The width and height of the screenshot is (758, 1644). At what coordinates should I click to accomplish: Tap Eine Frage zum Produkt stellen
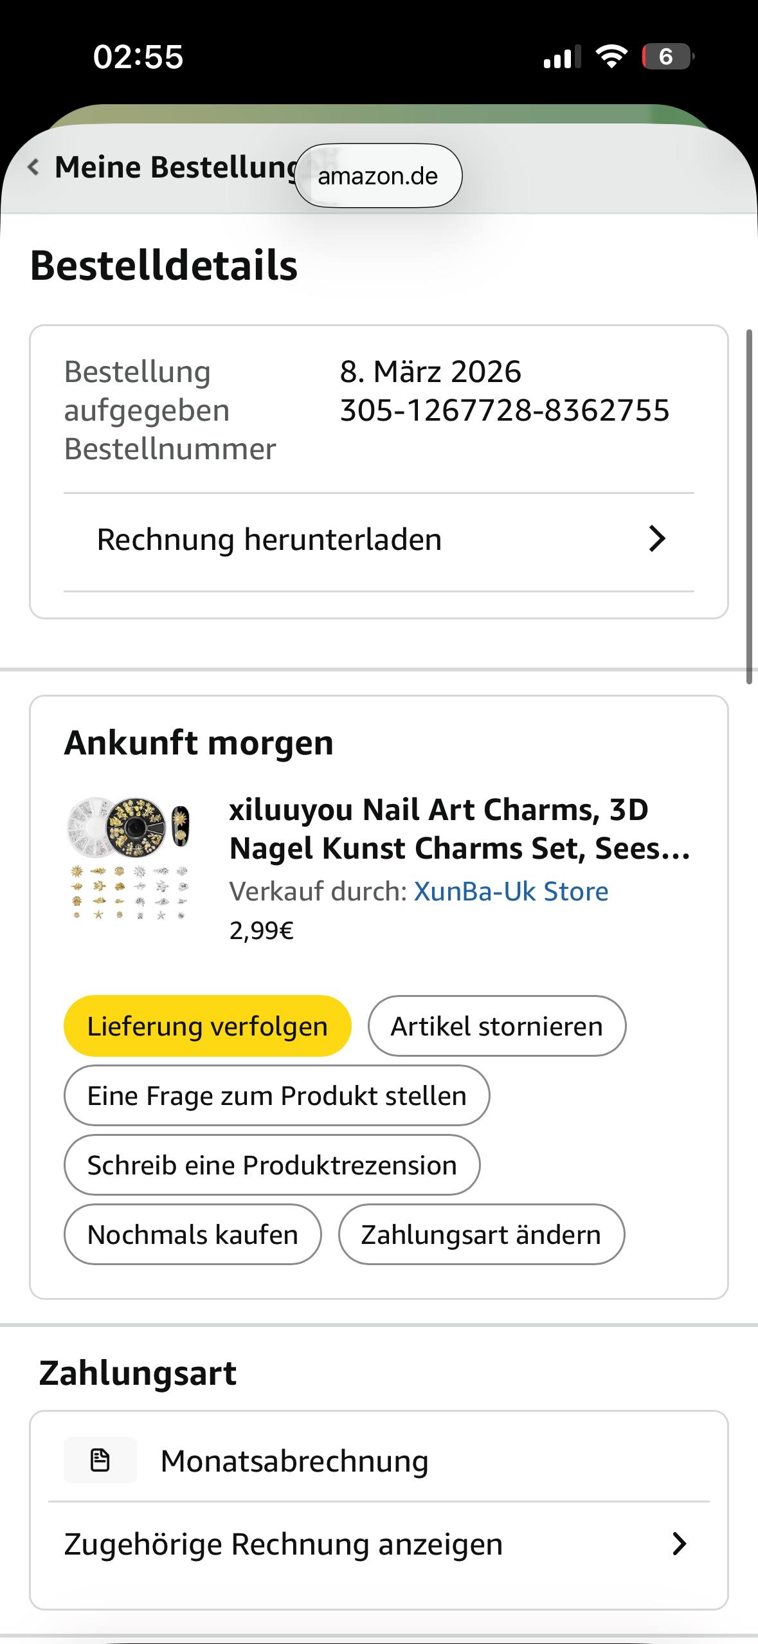coord(276,1095)
